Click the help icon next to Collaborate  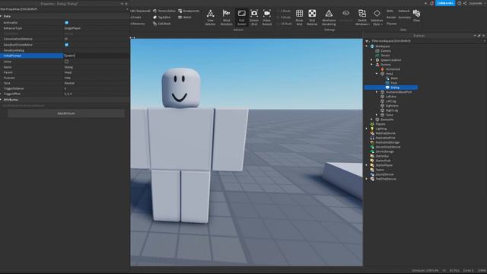click(x=459, y=3)
